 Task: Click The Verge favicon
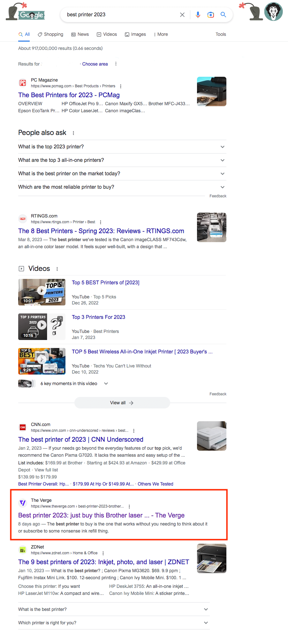[23, 503]
